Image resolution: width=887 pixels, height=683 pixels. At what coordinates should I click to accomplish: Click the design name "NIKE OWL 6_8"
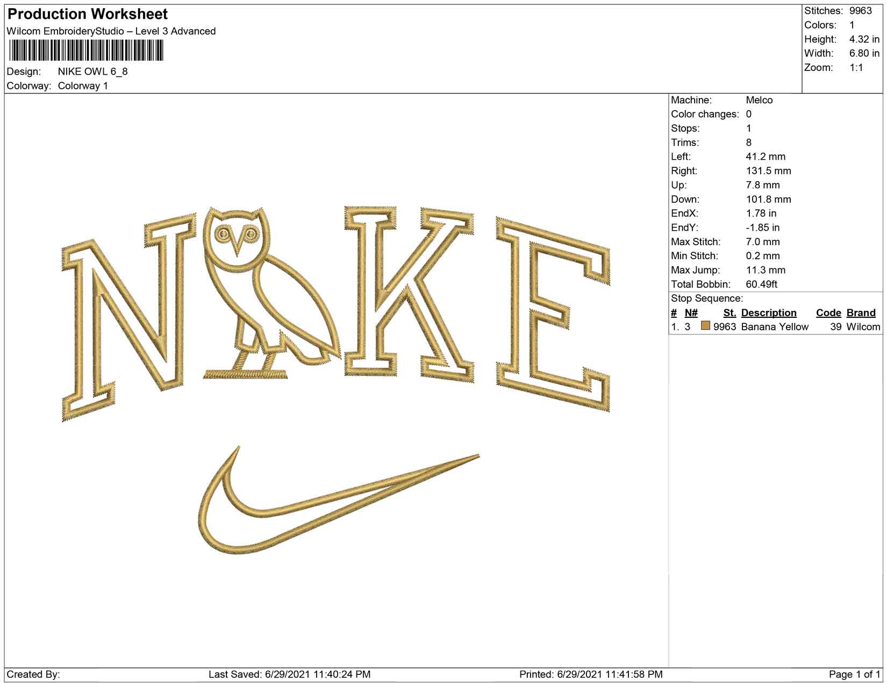coord(93,72)
